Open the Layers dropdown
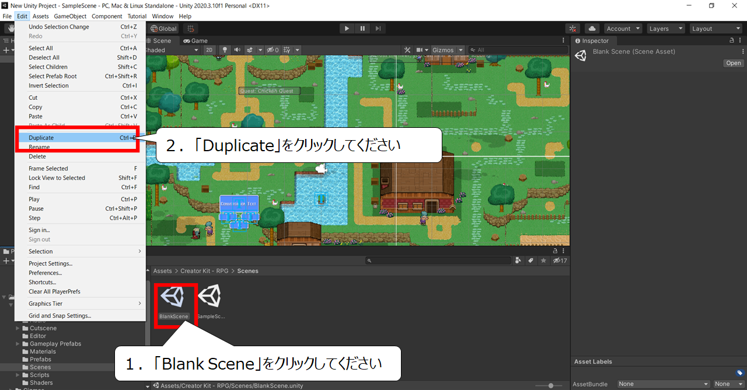747x390 pixels. (665, 29)
